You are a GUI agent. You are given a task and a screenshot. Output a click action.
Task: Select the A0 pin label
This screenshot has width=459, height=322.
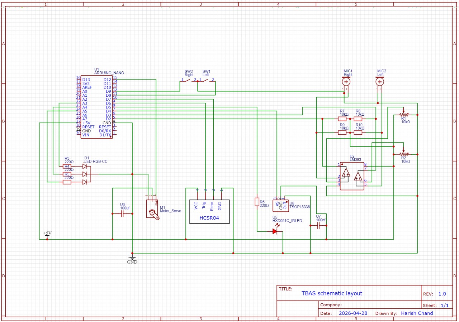[x=85, y=91]
